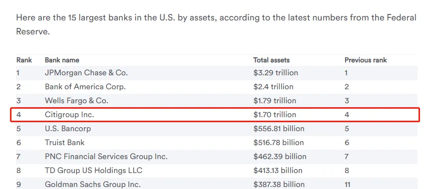Click the $1.70 trillion assets value
The height and width of the screenshot is (189, 432).
(x=275, y=115)
